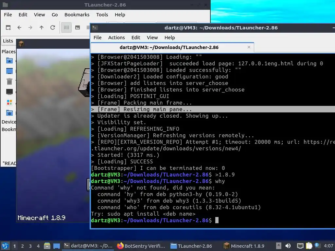Click 'Try: sudo apt install' line
Image resolution: width=335 pixels, height=251 pixels.
tap(143, 214)
